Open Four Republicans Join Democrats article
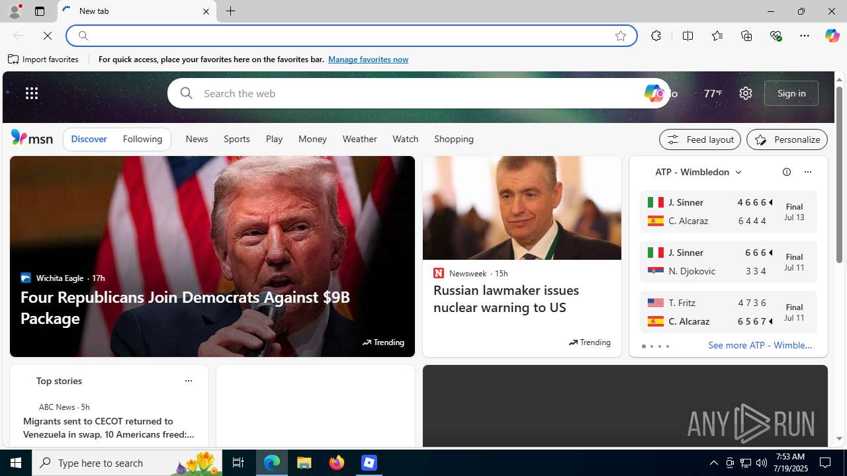The width and height of the screenshot is (847, 476). click(x=185, y=307)
